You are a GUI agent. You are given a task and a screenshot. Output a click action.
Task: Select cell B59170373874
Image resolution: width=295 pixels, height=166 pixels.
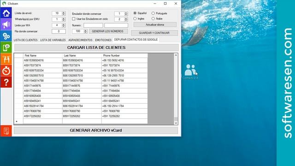82,65
